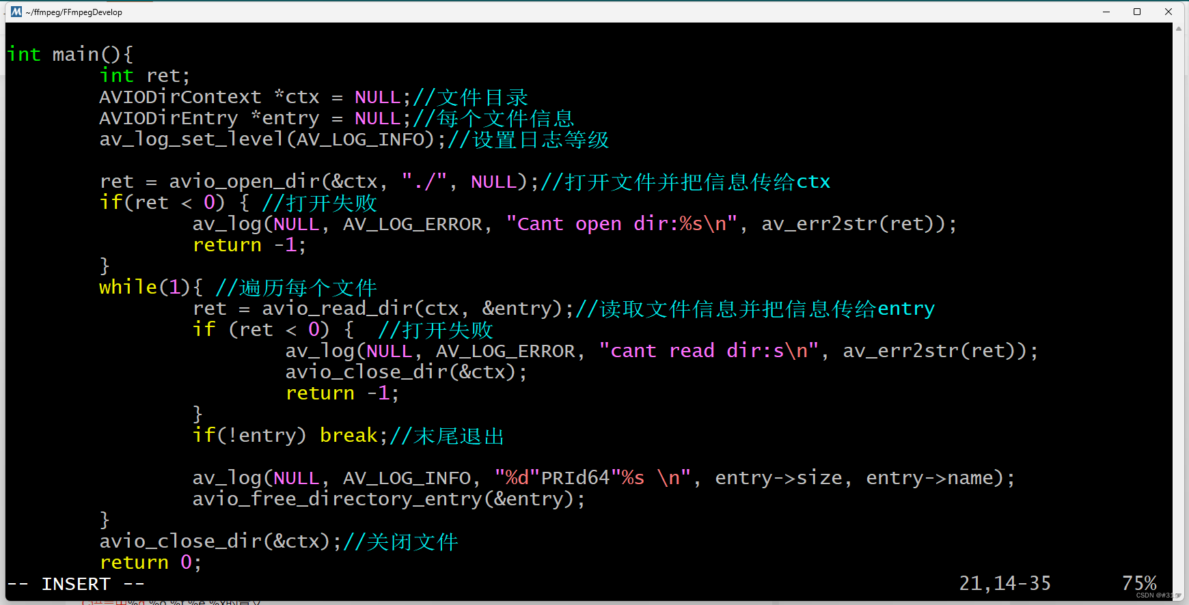The image size is (1189, 605).
Task: Click the 'int ret;' declaration
Action: (145, 75)
